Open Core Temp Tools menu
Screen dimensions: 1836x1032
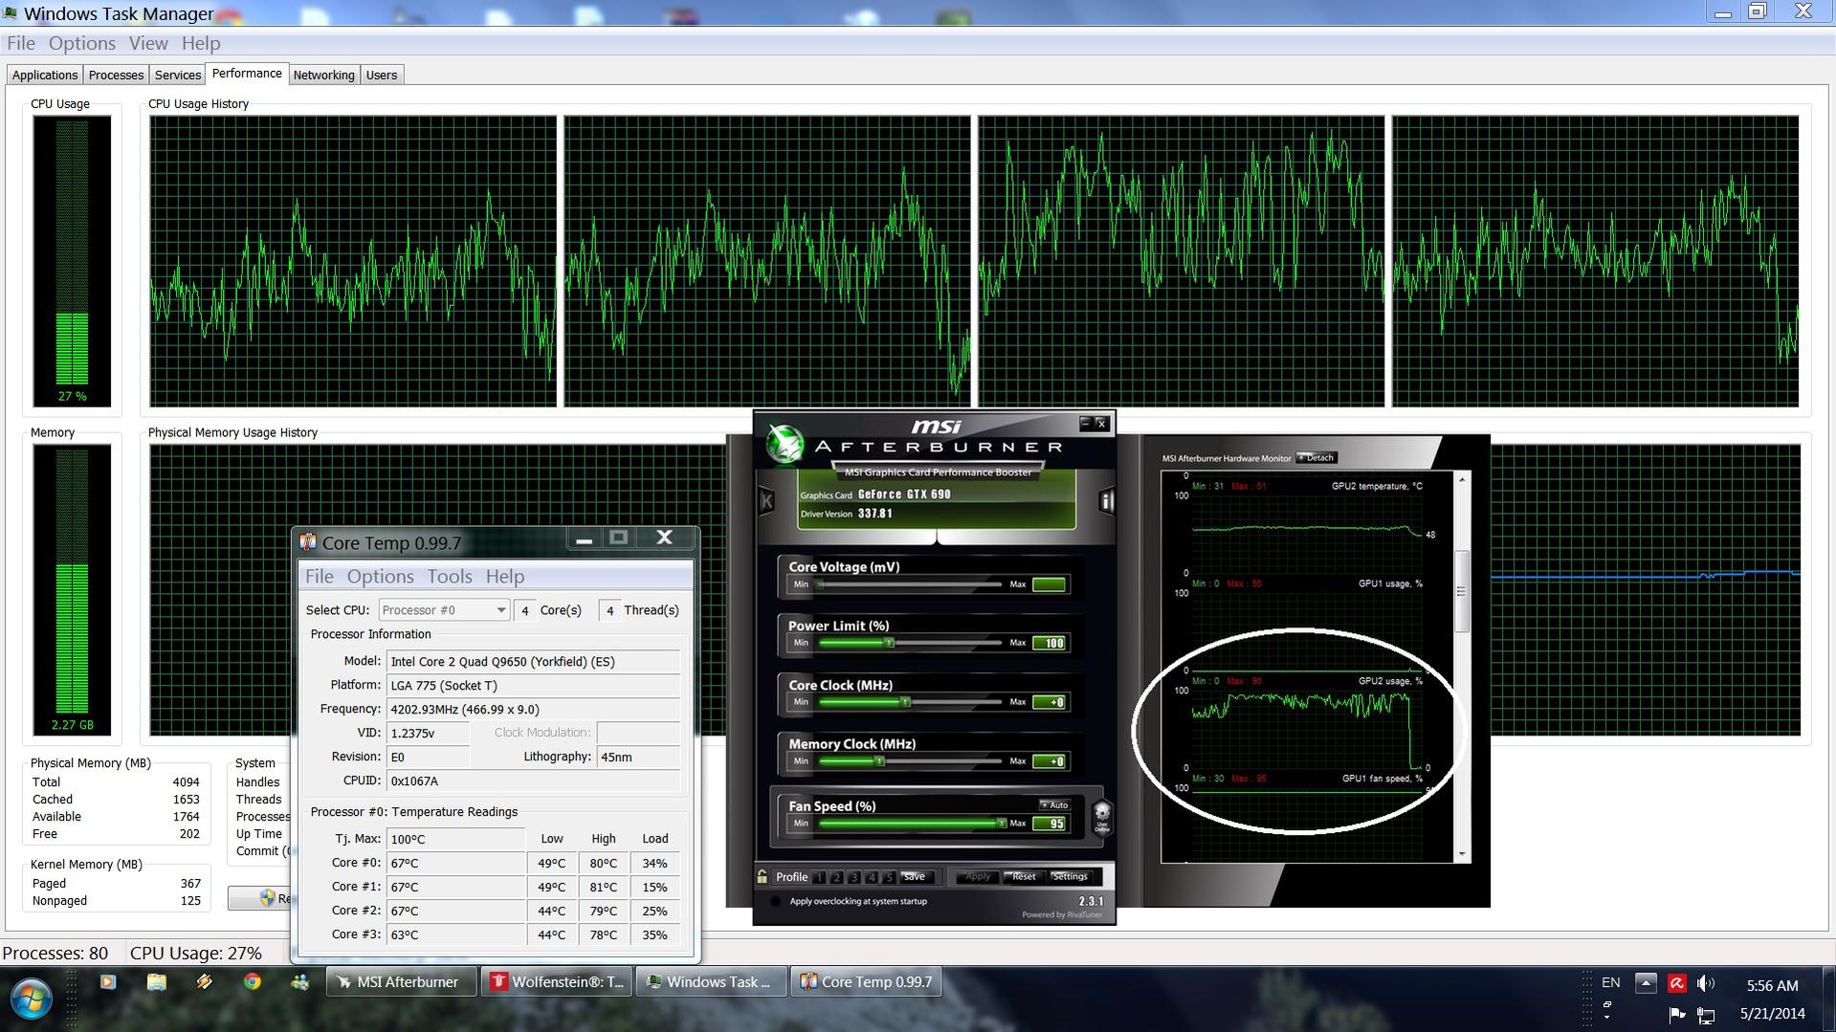[450, 577]
